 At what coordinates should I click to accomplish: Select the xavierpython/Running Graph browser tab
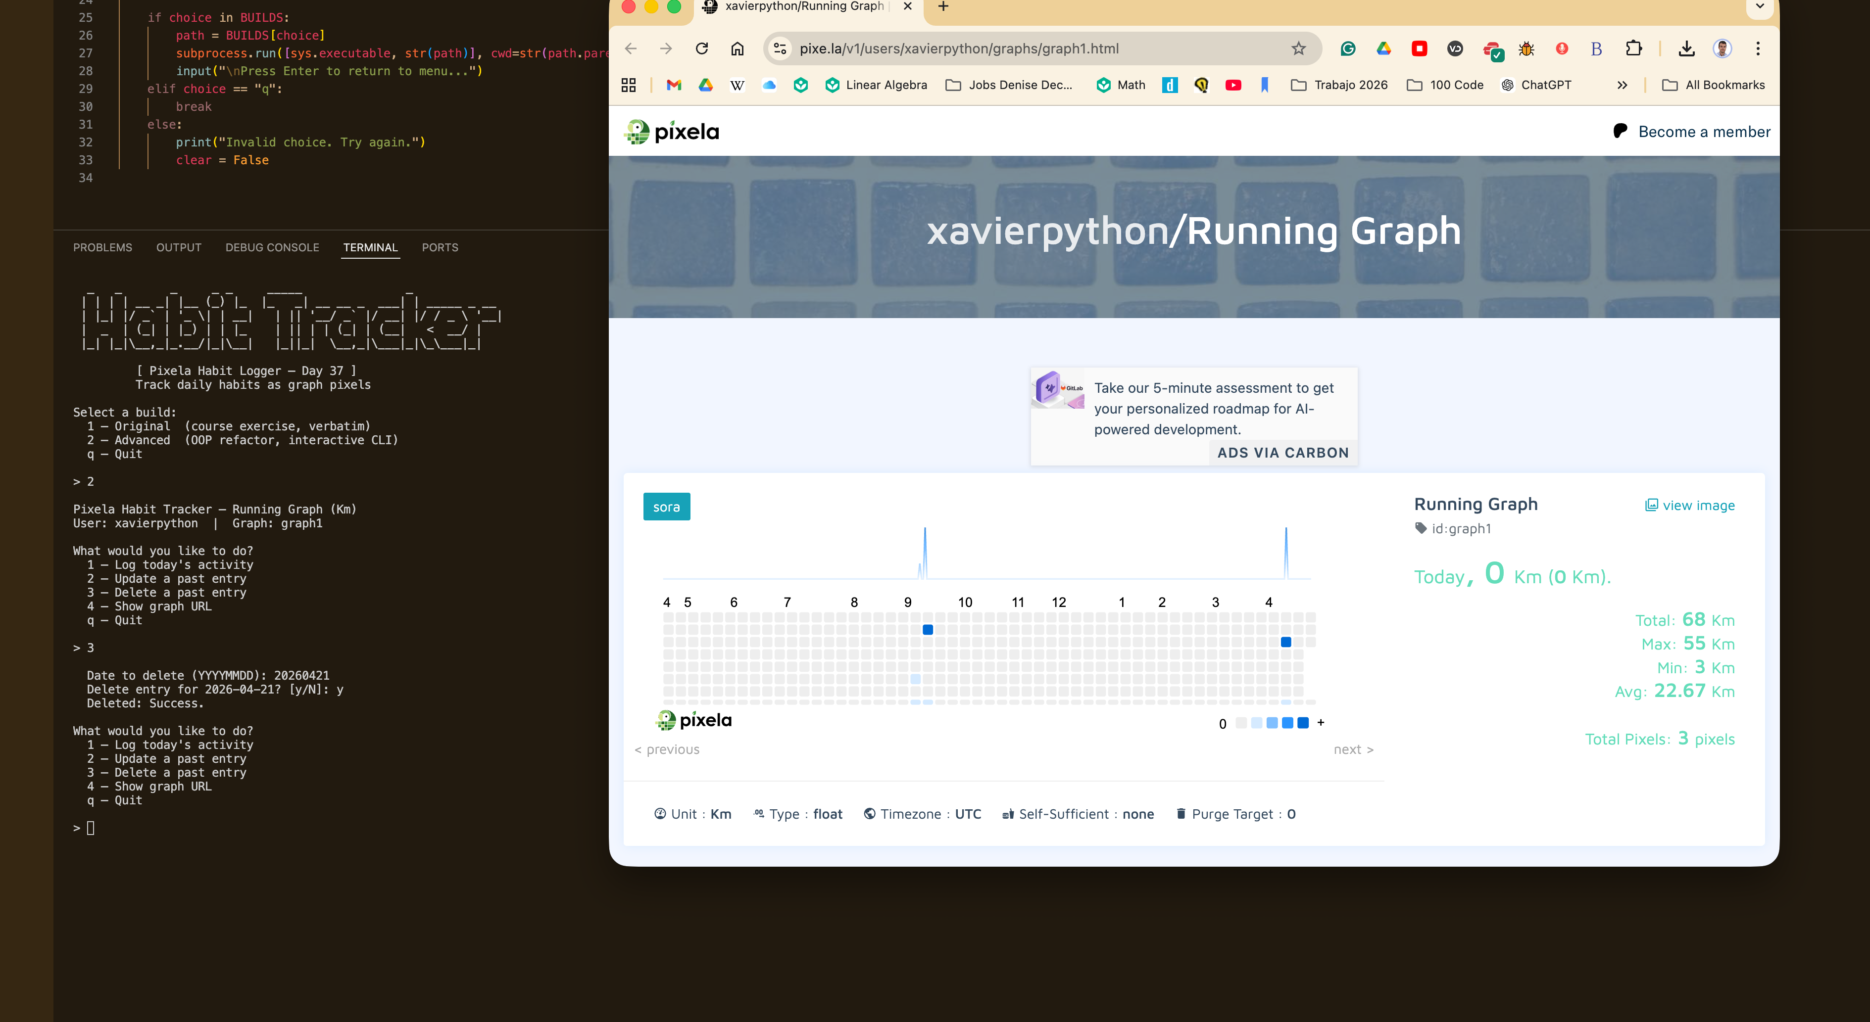click(x=804, y=6)
